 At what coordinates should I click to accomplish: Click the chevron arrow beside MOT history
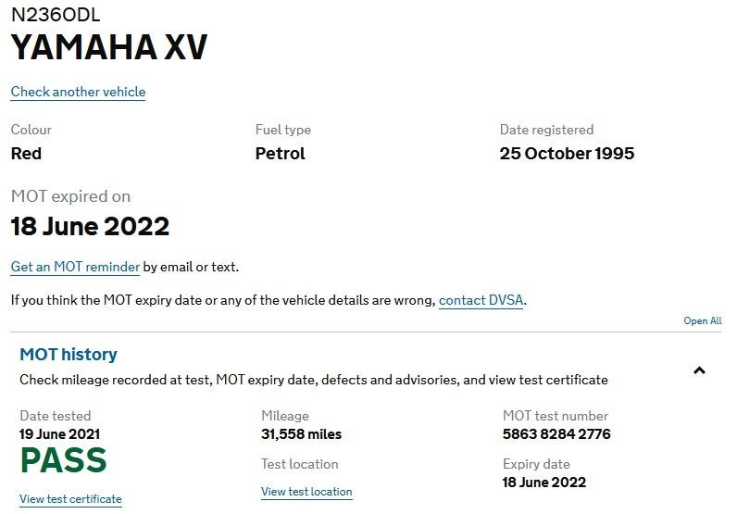[699, 370]
